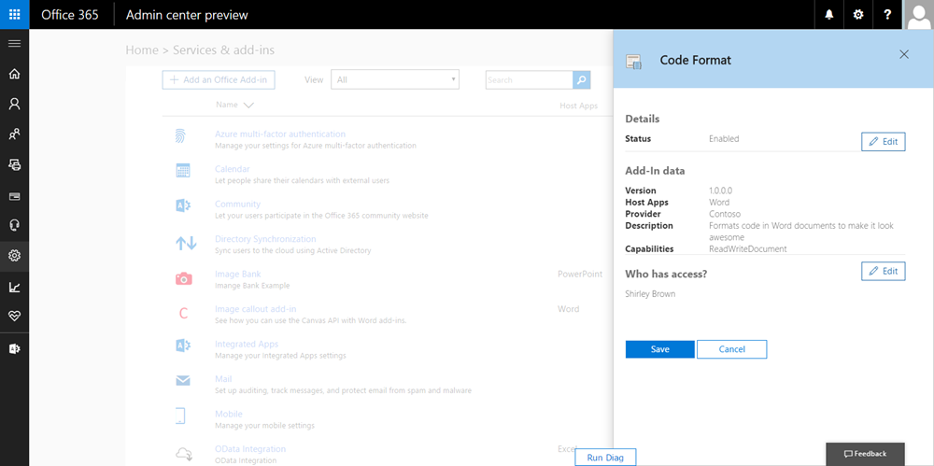Open the Directory Synchronization link
The width and height of the screenshot is (934, 466).
coord(265,239)
